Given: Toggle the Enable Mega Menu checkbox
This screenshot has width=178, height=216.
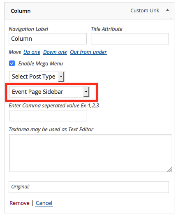Looking at the screenshot, I should pyautogui.click(x=12, y=63).
